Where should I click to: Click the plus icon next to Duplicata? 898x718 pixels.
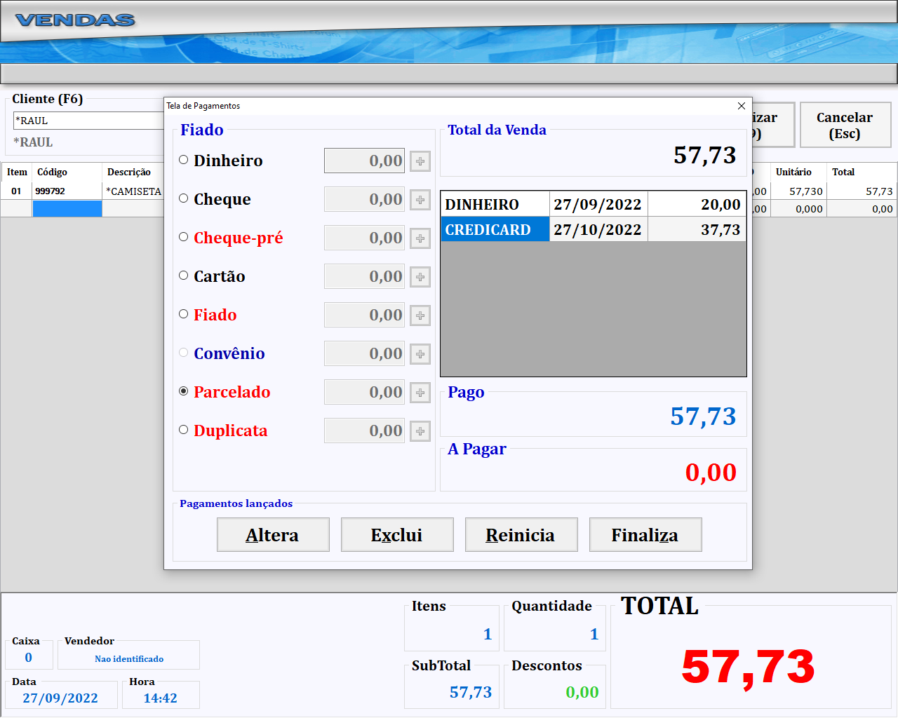(420, 431)
